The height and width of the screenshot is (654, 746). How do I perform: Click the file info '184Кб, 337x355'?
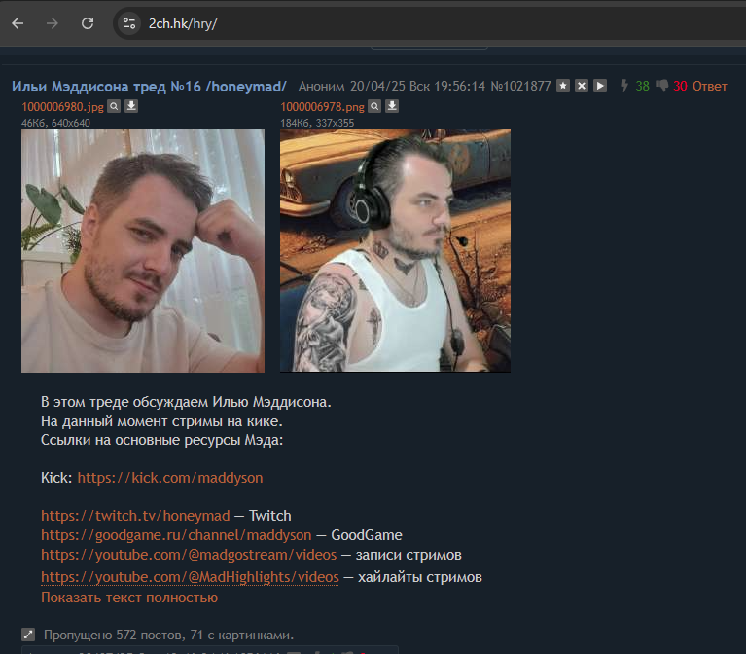tap(317, 123)
